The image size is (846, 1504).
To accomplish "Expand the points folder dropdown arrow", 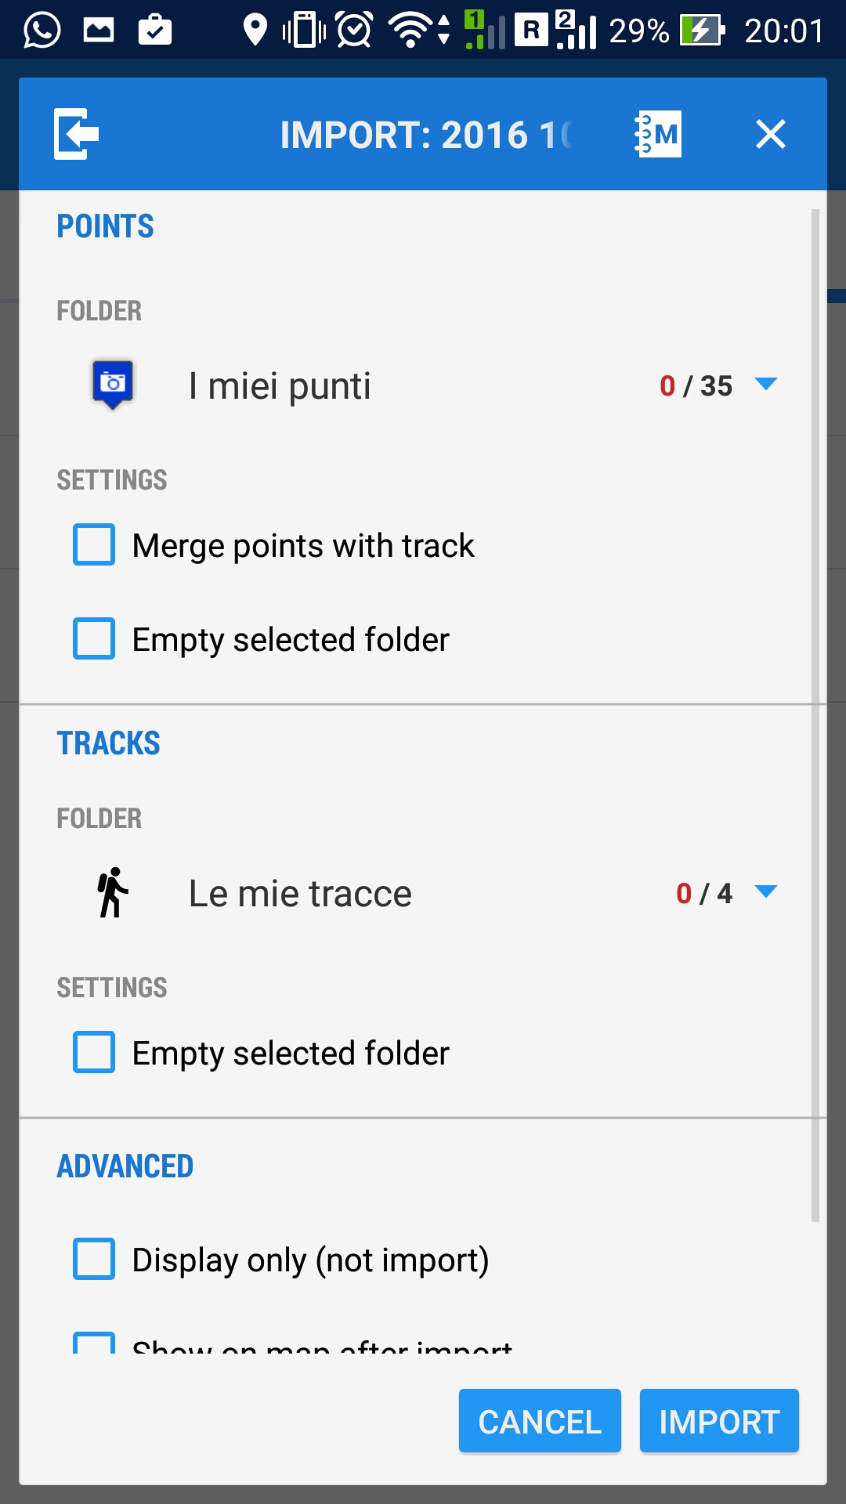I will click(765, 384).
